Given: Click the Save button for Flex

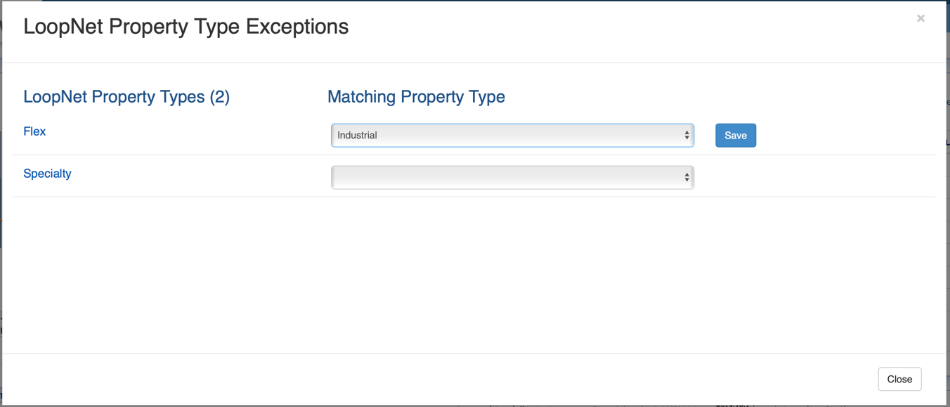Looking at the screenshot, I should coord(735,136).
